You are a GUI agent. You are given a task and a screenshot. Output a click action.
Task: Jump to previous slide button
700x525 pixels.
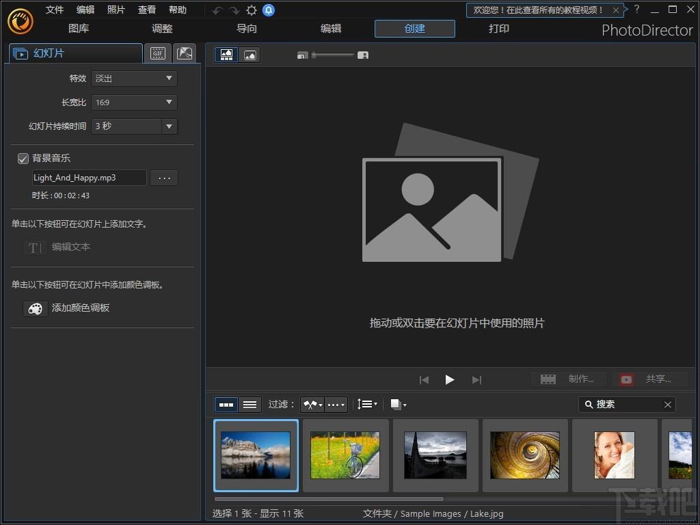tap(424, 380)
